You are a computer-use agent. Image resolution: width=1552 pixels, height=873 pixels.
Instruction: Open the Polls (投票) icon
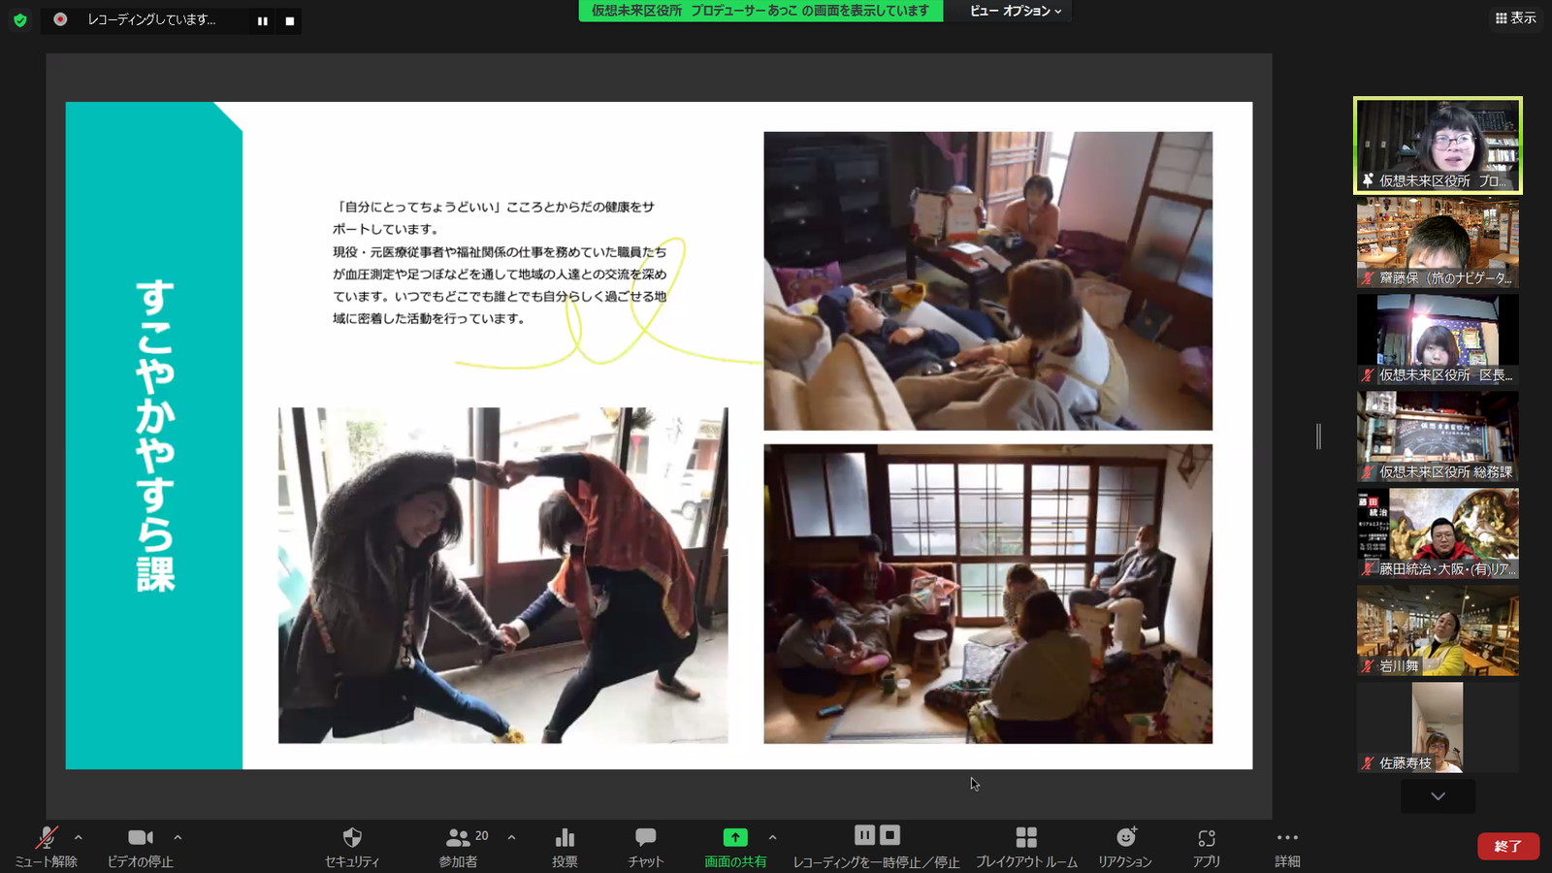click(x=565, y=838)
